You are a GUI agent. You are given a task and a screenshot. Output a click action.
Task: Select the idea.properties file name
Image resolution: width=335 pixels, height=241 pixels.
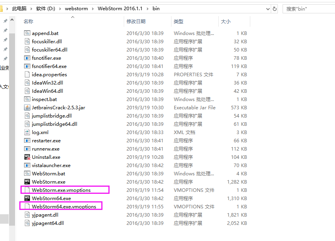click(x=49, y=75)
